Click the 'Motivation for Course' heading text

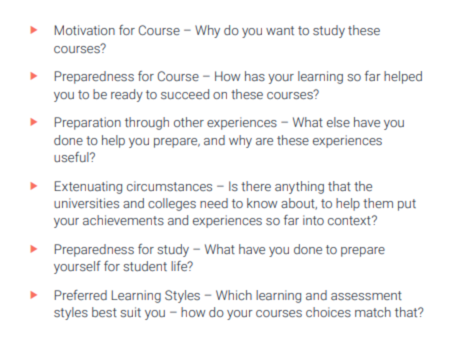click(116, 30)
